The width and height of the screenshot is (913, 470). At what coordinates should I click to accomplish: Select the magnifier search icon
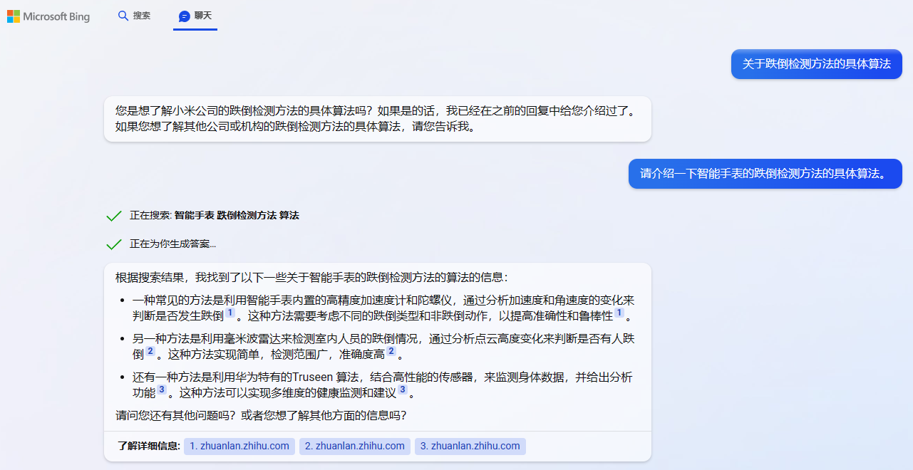[123, 15]
